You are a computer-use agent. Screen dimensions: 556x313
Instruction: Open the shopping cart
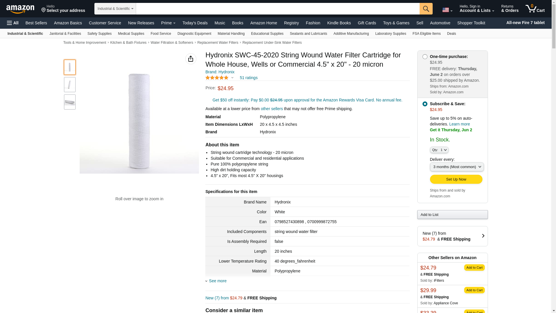click(535, 9)
